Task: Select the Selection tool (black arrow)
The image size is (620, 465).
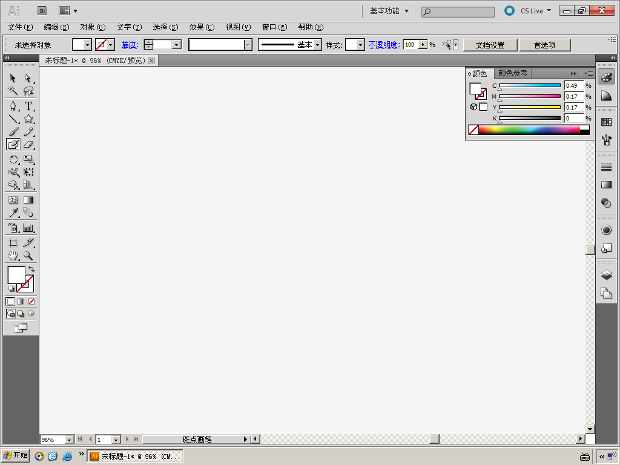Action: pyautogui.click(x=13, y=78)
